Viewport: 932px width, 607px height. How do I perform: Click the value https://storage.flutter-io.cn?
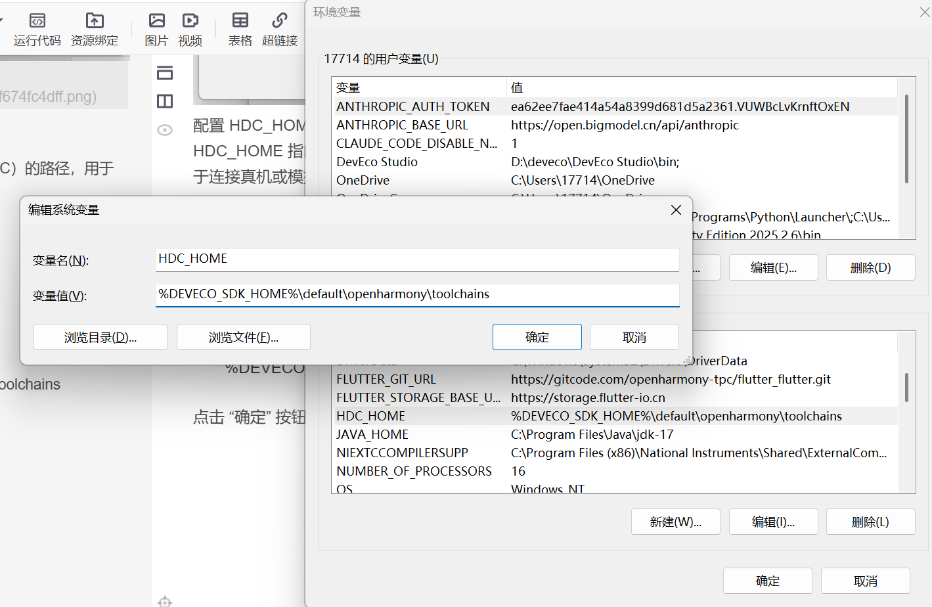tap(588, 397)
